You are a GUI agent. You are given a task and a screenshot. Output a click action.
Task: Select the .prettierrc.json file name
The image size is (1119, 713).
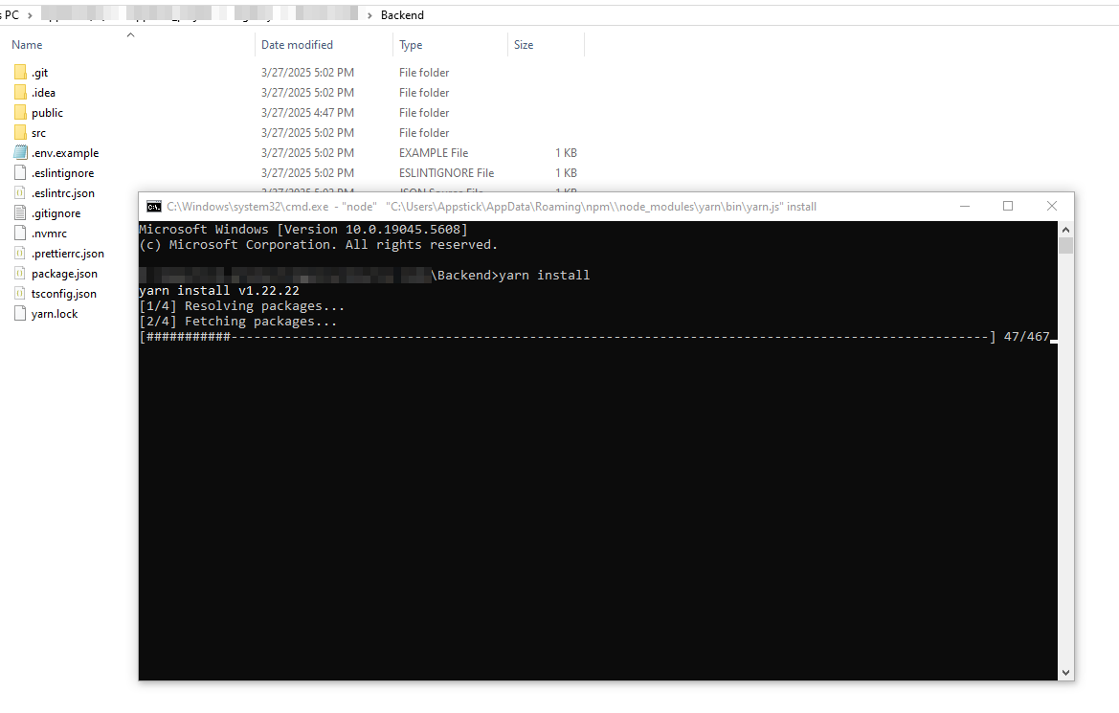[x=67, y=254]
